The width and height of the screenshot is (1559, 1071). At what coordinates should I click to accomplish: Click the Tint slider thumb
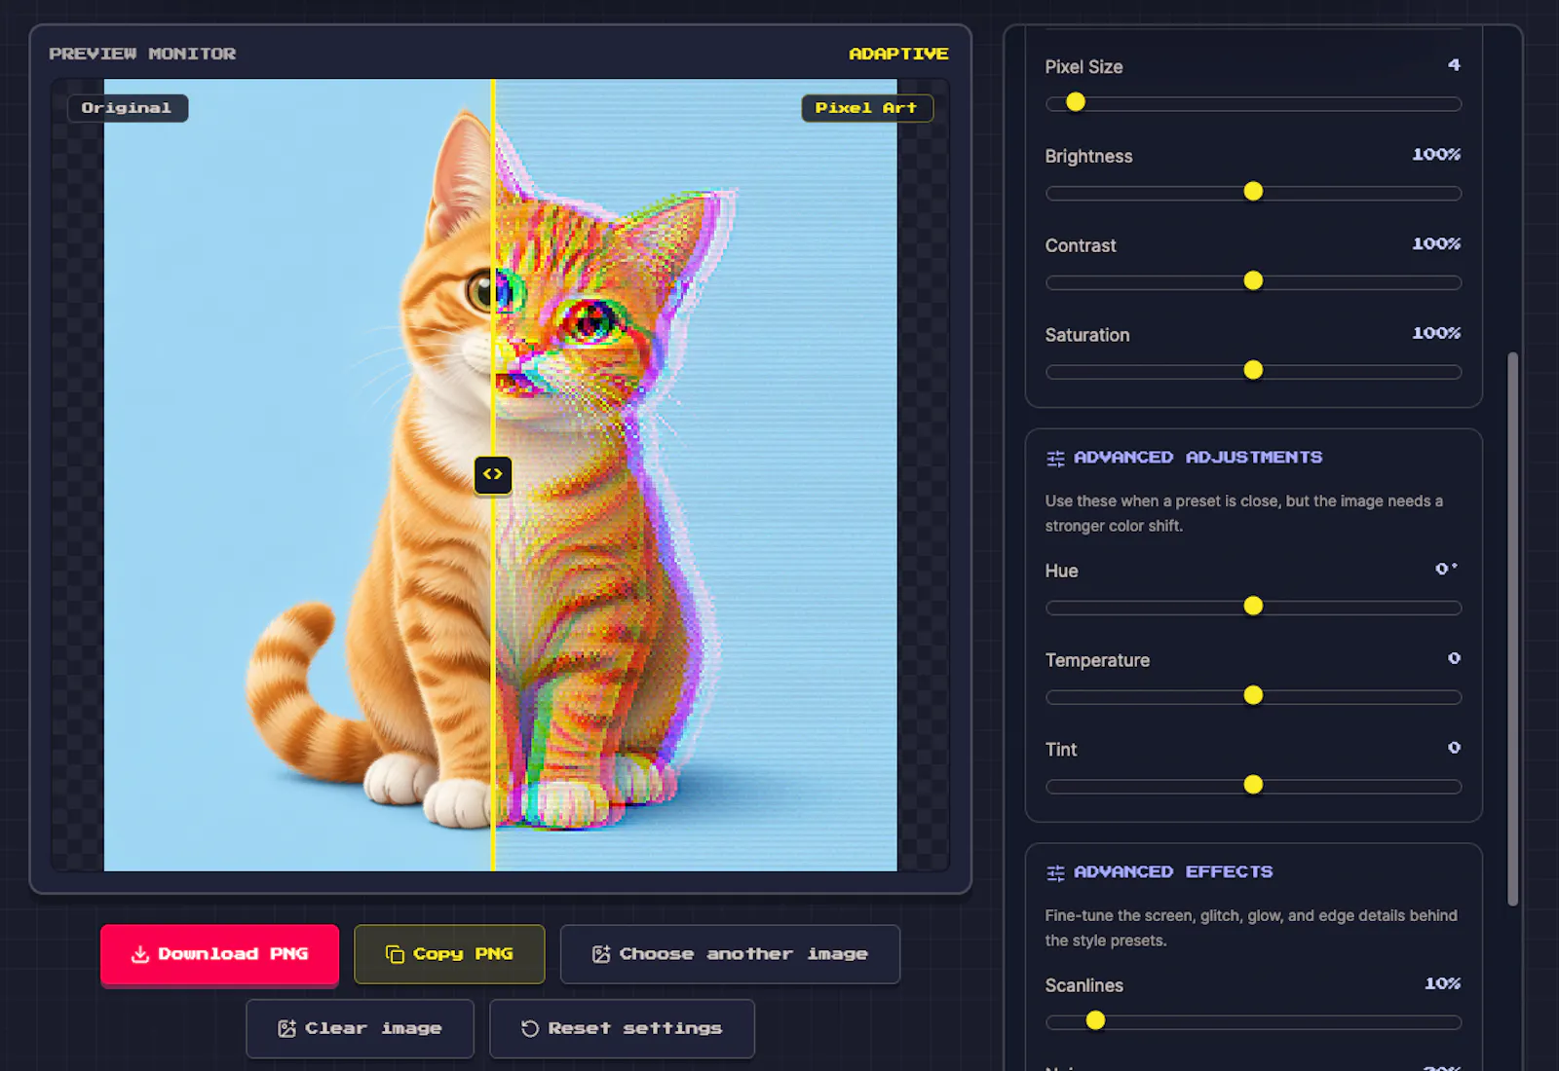(x=1253, y=786)
